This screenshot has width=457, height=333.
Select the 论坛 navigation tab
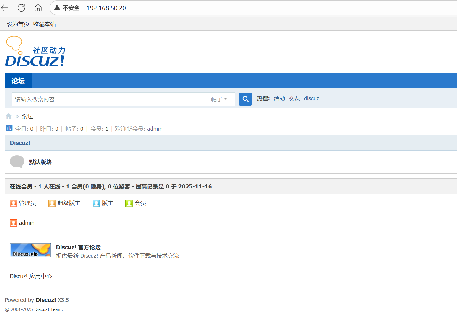pos(18,81)
